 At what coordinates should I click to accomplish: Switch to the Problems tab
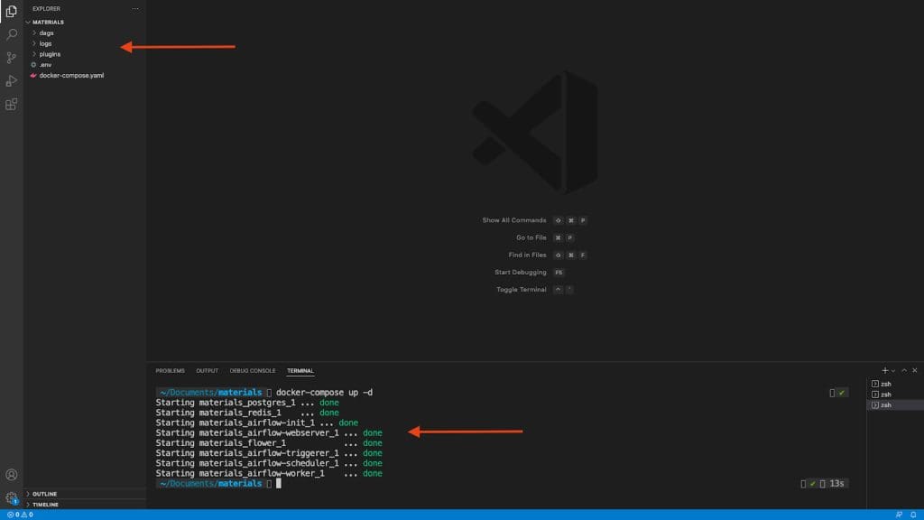pos(170,371)
